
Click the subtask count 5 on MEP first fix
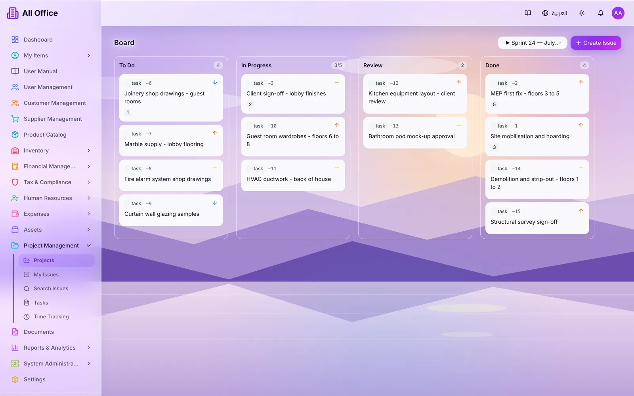coord(494,105)
